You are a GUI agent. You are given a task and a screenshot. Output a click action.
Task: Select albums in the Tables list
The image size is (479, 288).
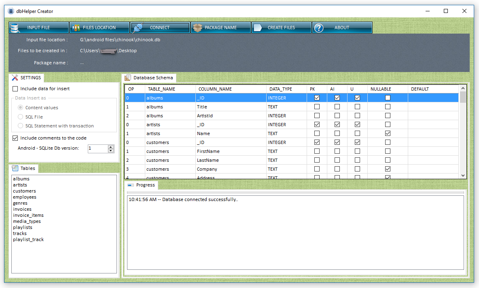click(21, 179)
